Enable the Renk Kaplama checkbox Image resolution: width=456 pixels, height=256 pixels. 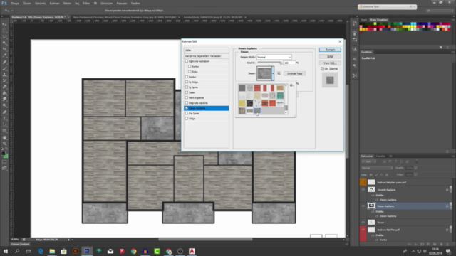click(187, 98)
